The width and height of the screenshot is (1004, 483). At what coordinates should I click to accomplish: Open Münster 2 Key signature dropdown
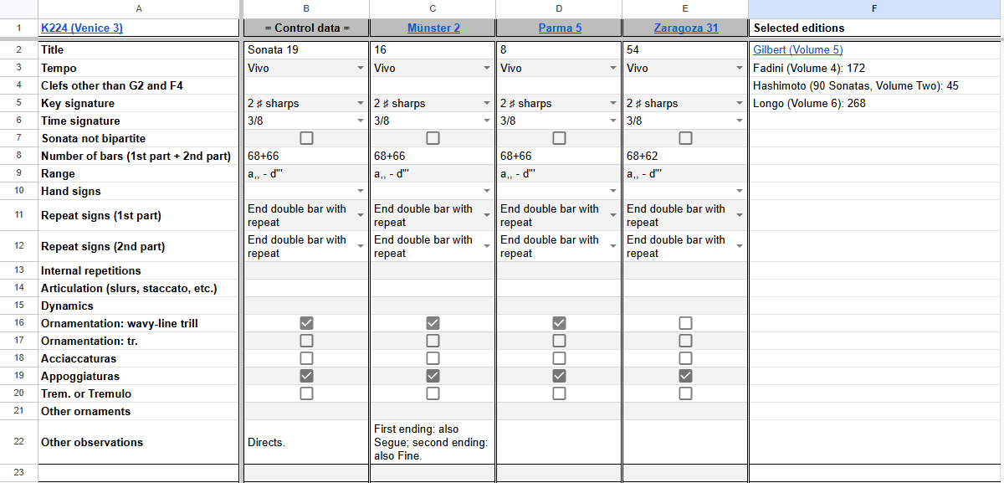coord(487,104)
